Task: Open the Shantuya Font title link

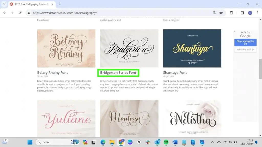Action: point(175,73)
